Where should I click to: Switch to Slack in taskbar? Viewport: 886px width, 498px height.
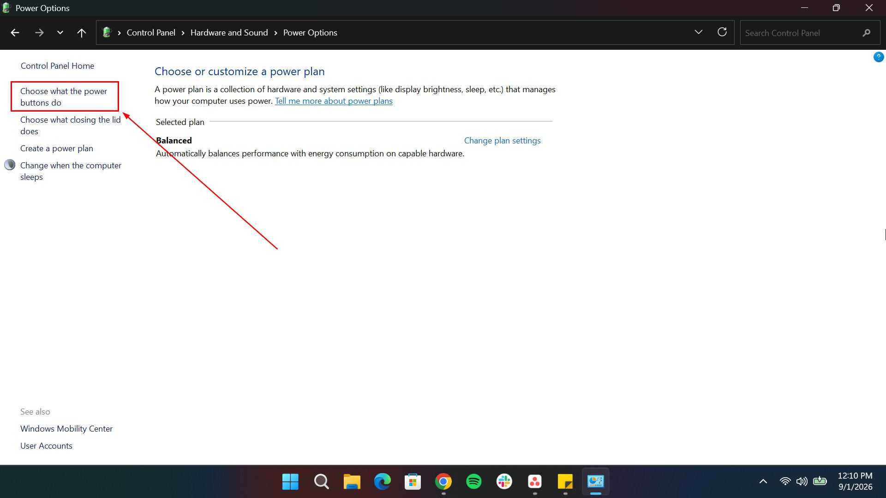click(x=504, y=482)
